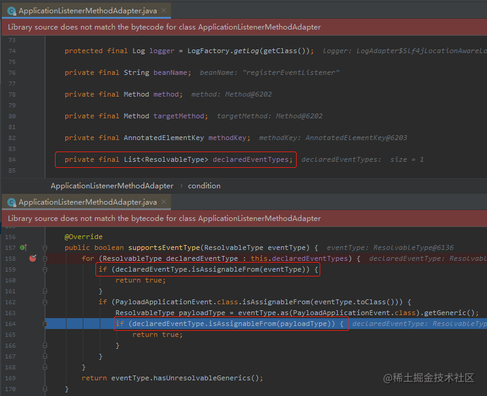Select the upper pane's ApplicationListenerMethodAdapter.java tab

point(88,11)
